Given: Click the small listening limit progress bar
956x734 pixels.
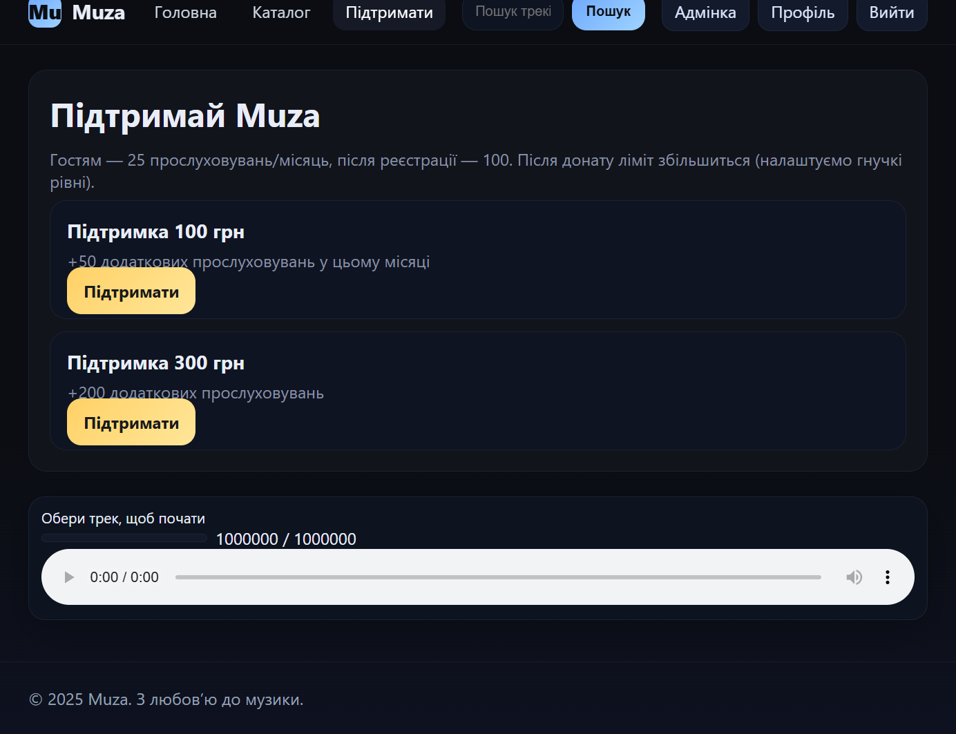Looking at the screenshot, I should 124,538.
